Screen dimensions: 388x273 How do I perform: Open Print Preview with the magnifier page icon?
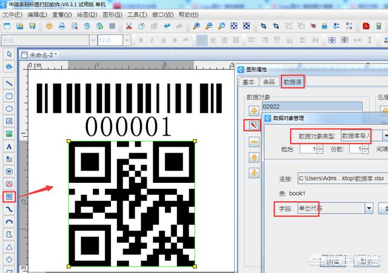click(x=74, y=25)
